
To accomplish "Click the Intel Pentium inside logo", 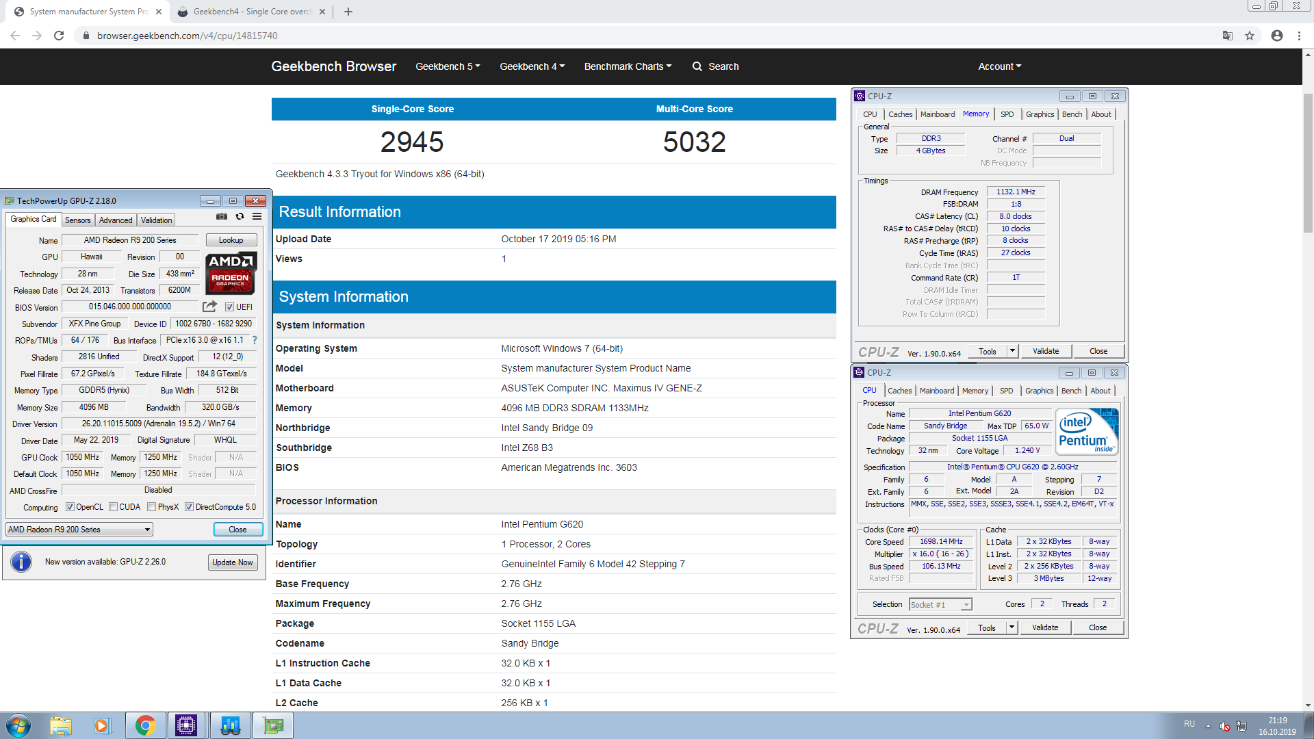I will pyautogui.click(x=1087, y=431).
